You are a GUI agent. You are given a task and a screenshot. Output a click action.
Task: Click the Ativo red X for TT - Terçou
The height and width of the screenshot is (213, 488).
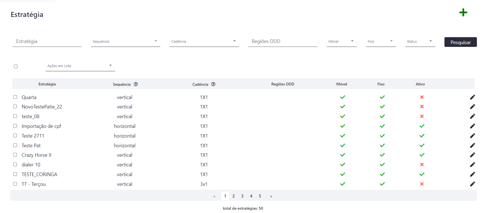click(422, 184)
